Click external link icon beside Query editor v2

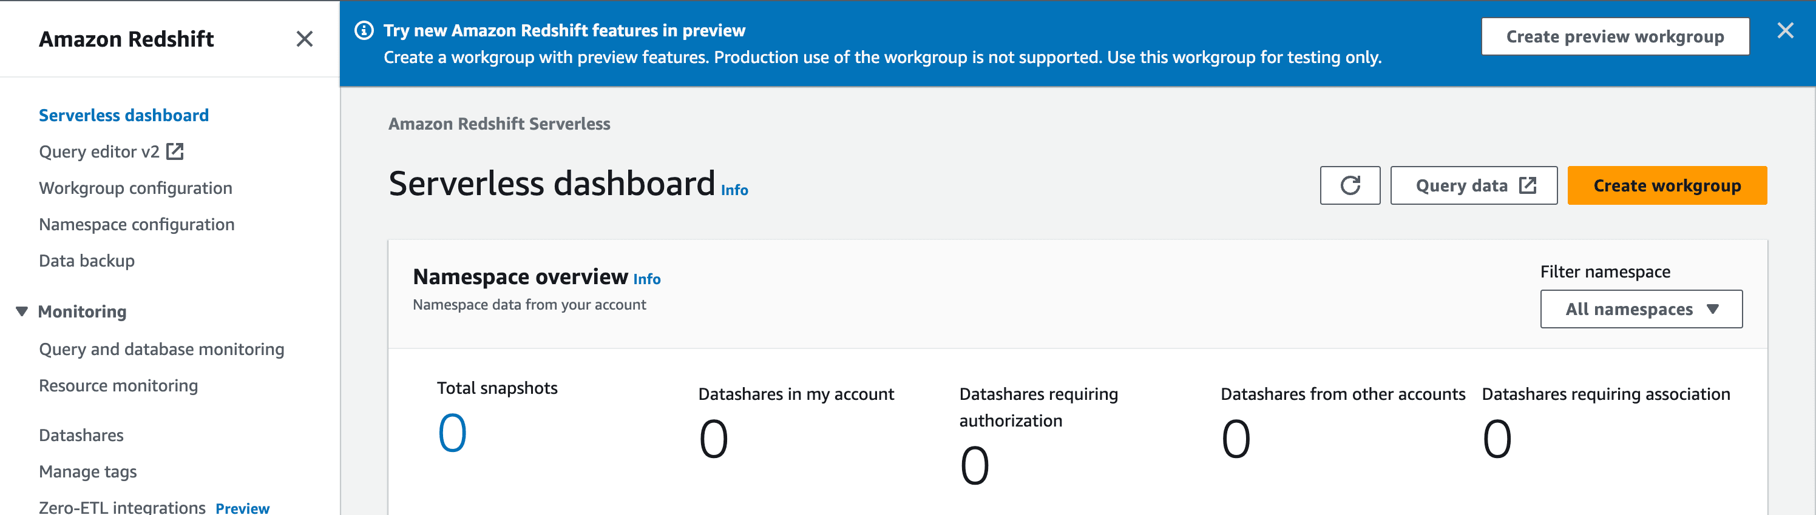pos(175,151)
